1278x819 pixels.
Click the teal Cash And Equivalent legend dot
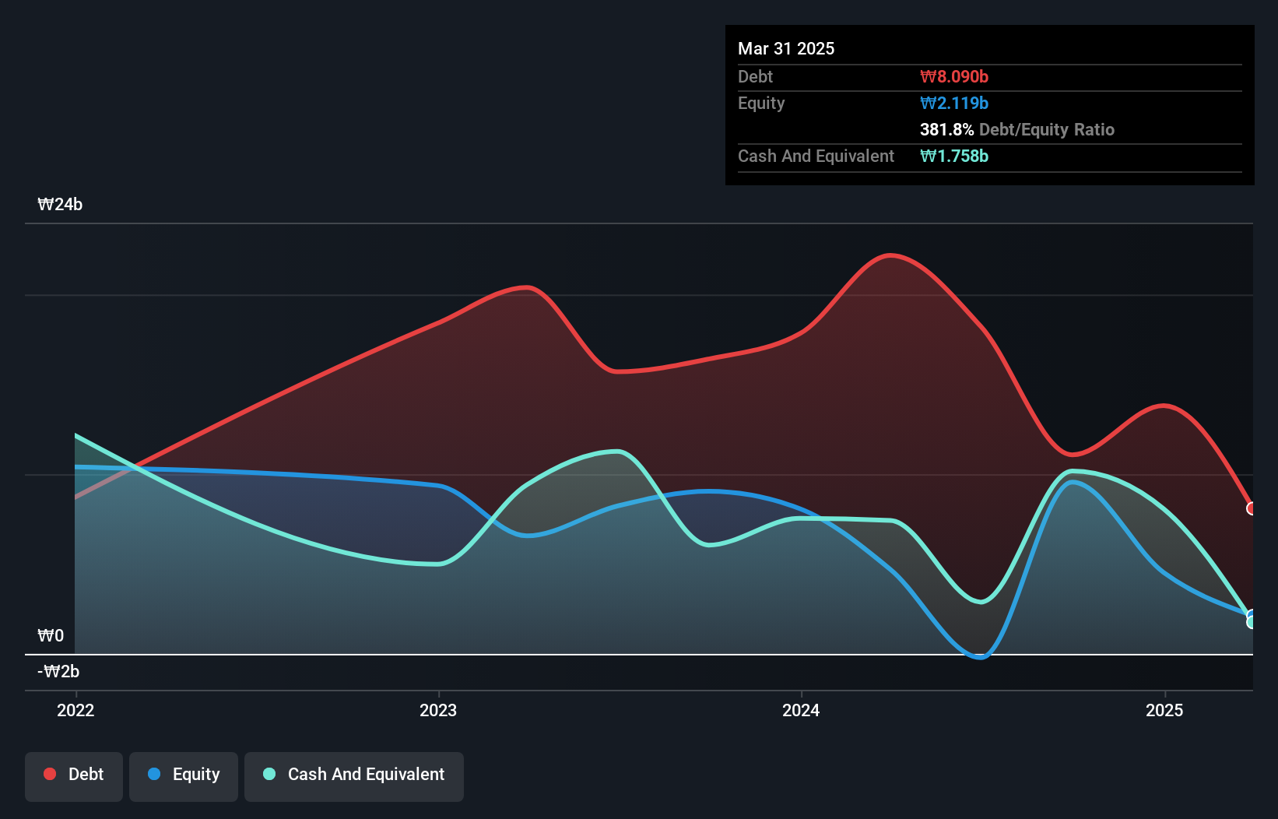[x=269, y=774]
